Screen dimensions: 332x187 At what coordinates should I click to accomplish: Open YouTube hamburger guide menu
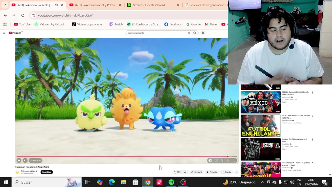tap(4, 33)
